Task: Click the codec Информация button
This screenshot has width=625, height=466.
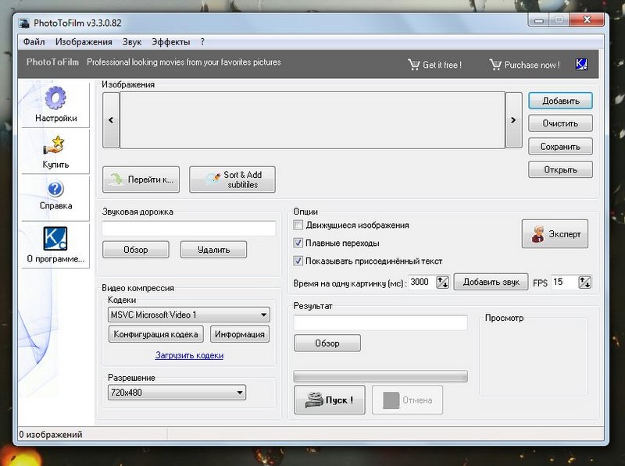Action: point(240,334)
